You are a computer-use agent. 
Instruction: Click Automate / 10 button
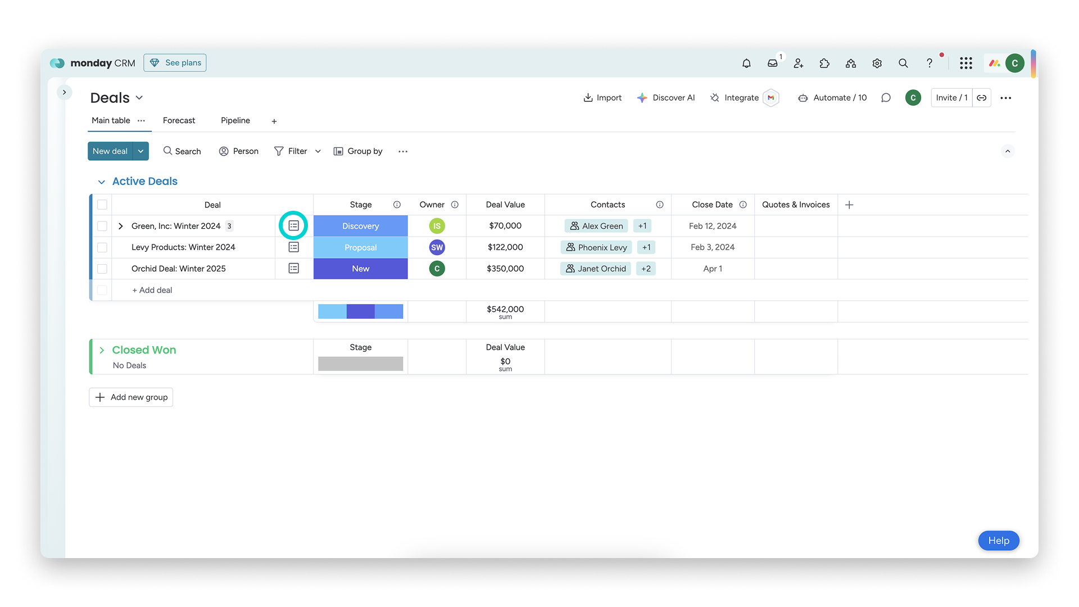coord(832,98)
